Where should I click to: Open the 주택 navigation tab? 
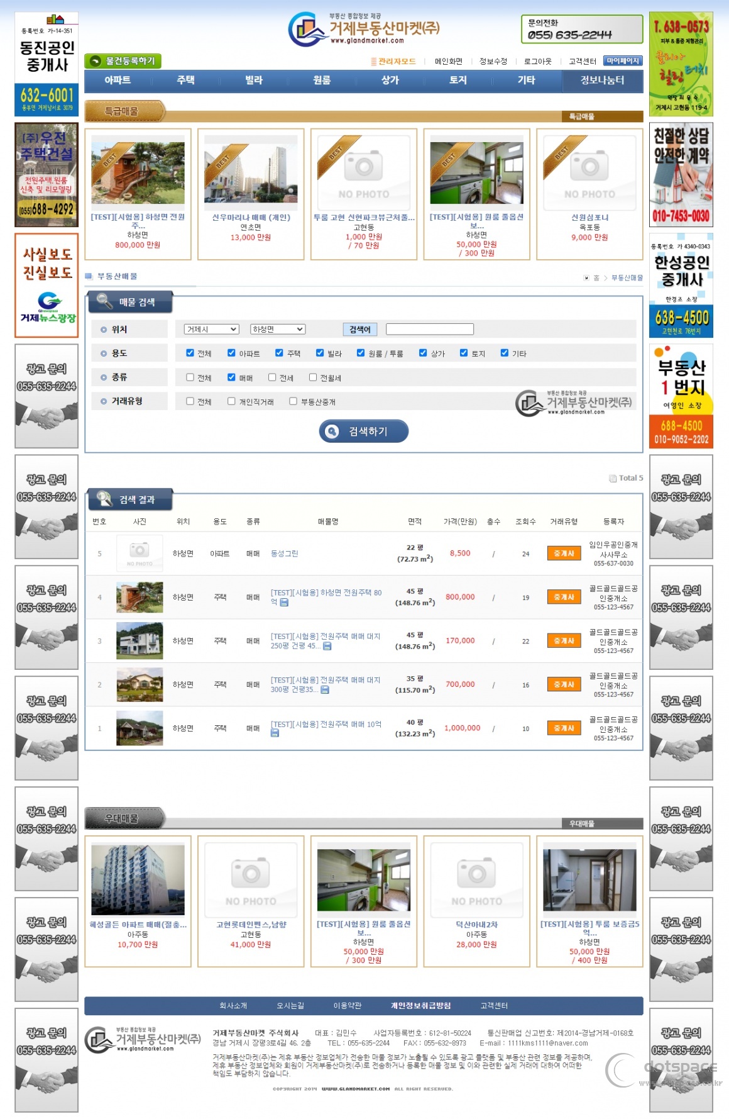click(x=185, y=81)
